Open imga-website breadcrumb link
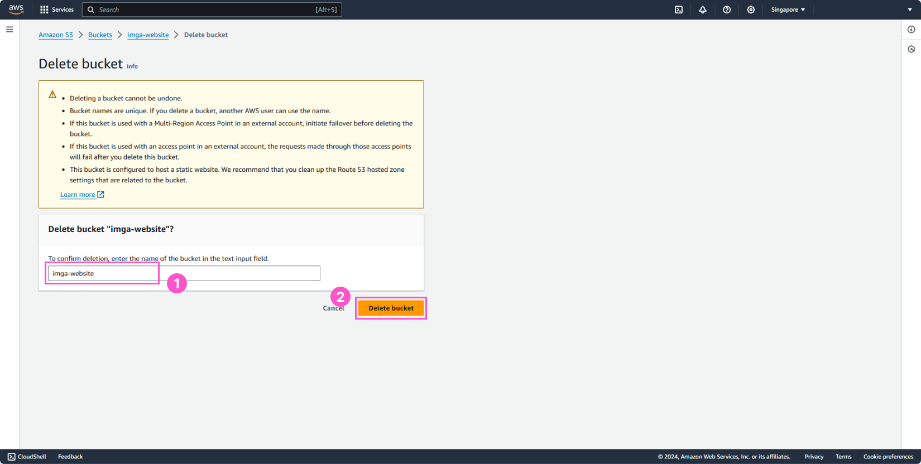The image size is (921, 464). tap(148, 35)
